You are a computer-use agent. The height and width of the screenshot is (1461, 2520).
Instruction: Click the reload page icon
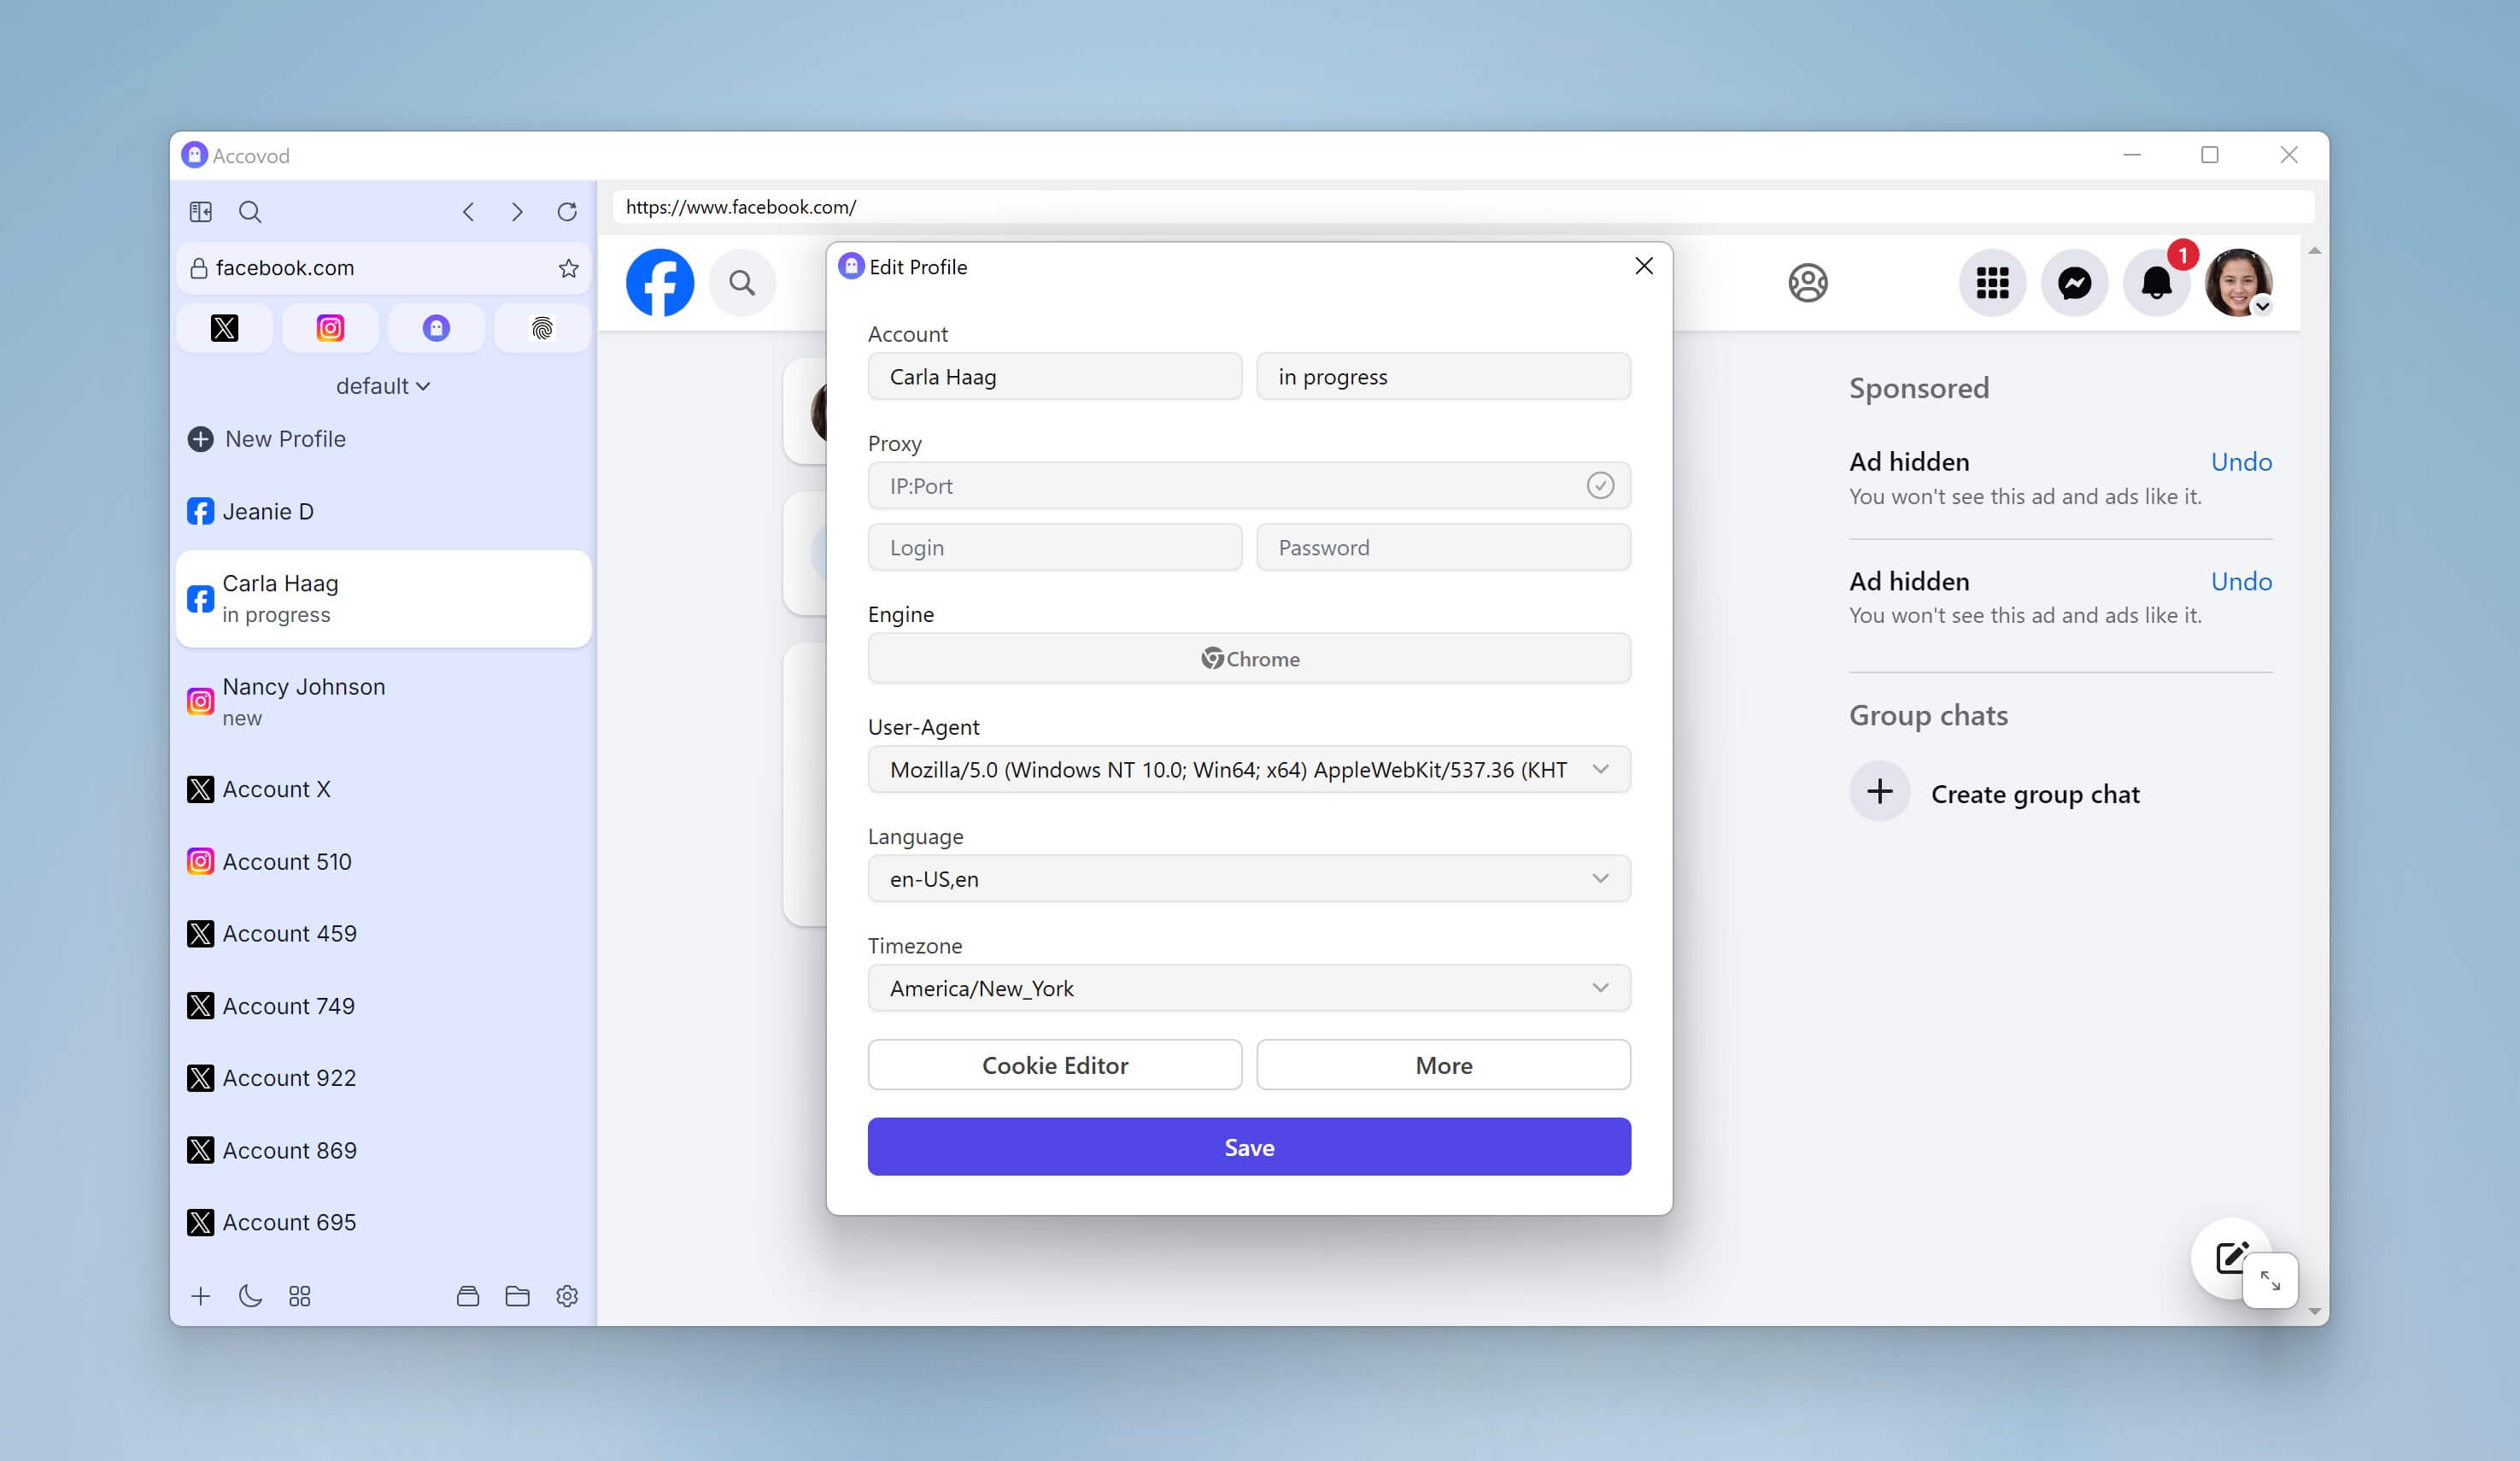pos(567,212)
